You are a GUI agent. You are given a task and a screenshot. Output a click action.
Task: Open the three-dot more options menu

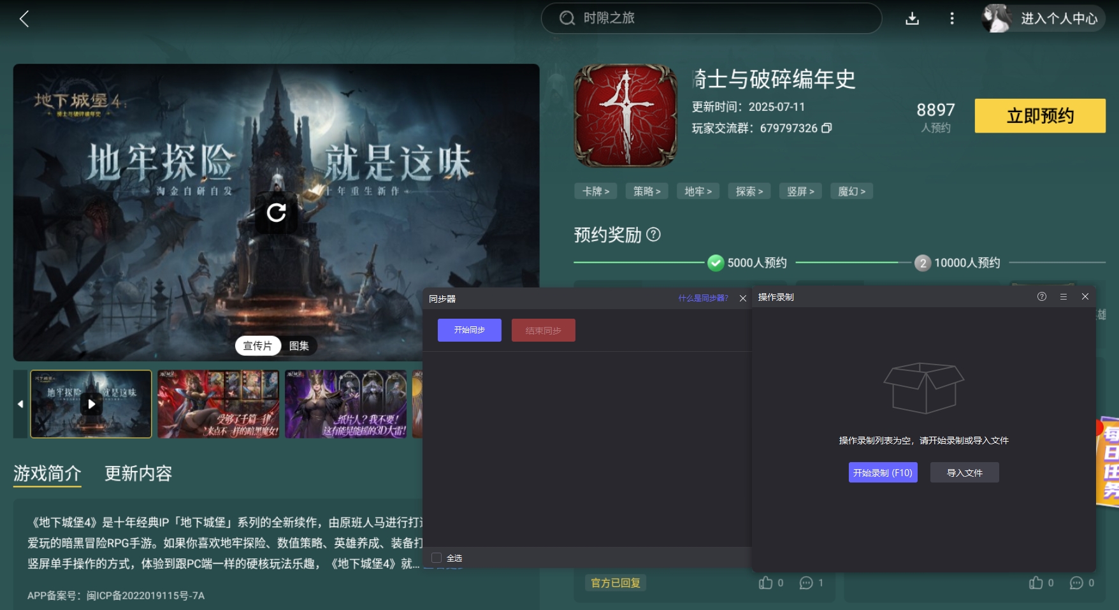952,18
